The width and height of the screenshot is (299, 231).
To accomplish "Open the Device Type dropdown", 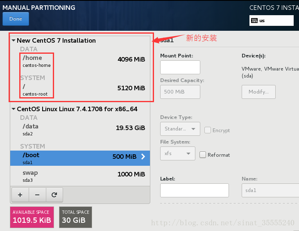I will point(180,129).
